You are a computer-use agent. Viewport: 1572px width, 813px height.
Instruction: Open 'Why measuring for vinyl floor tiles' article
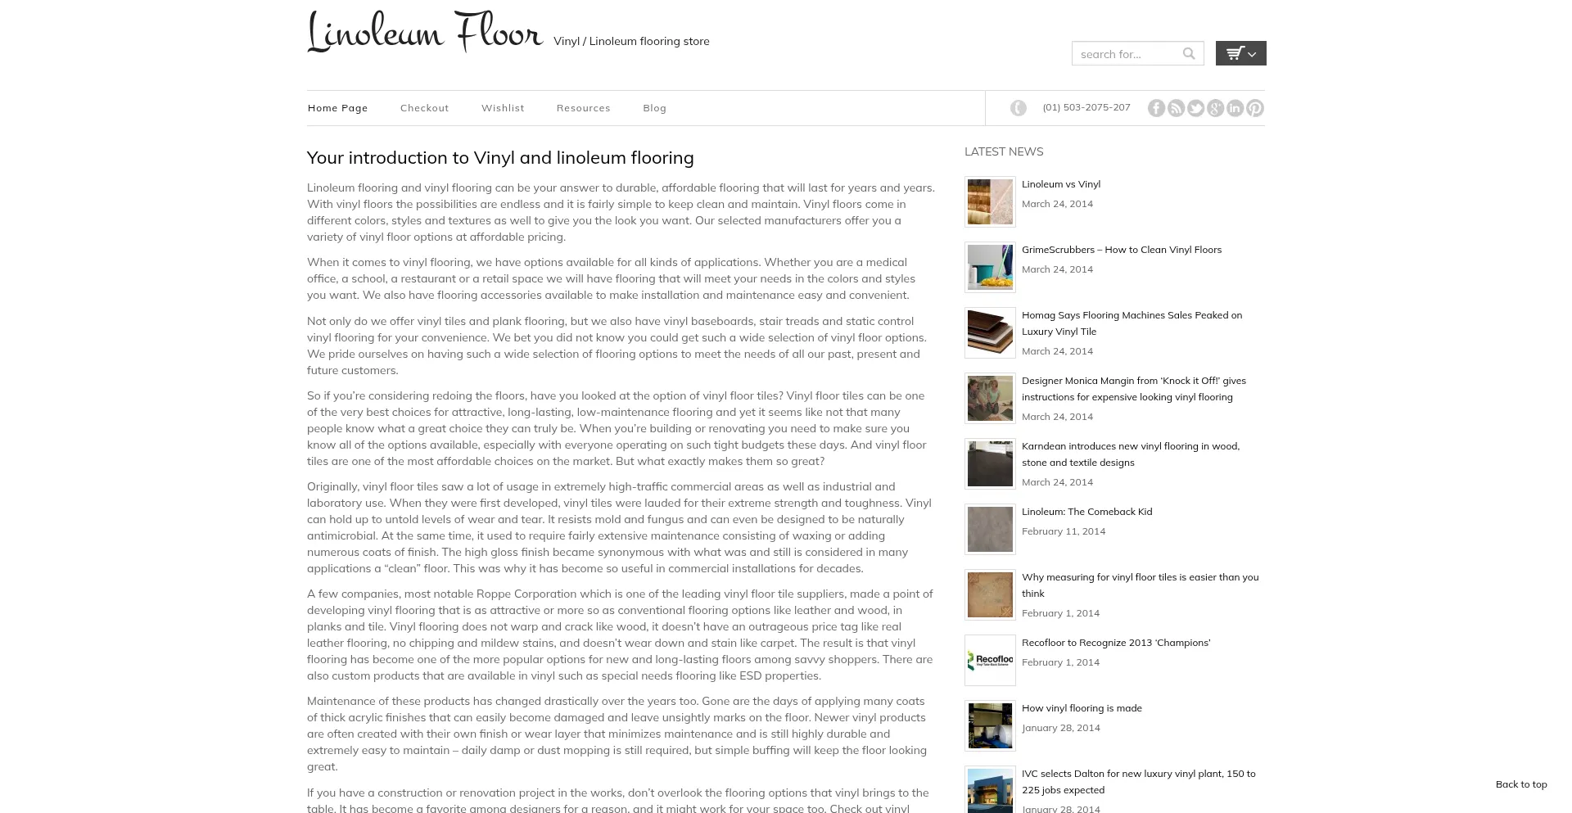pyautogui.click(x=1141, y=585)
